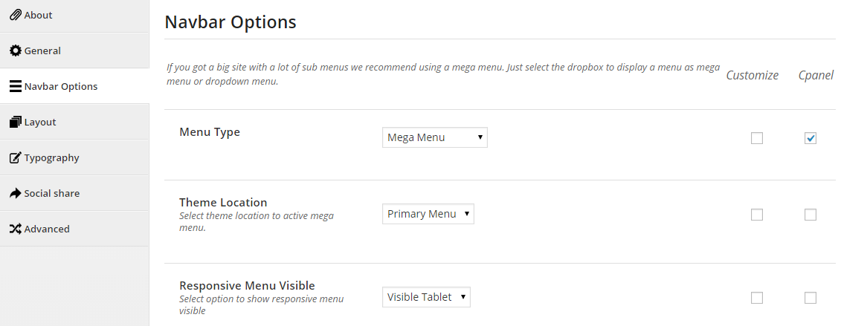Click the share arrow Social share icon
This screenshot has height=326, width=841.
click(16, 193)
